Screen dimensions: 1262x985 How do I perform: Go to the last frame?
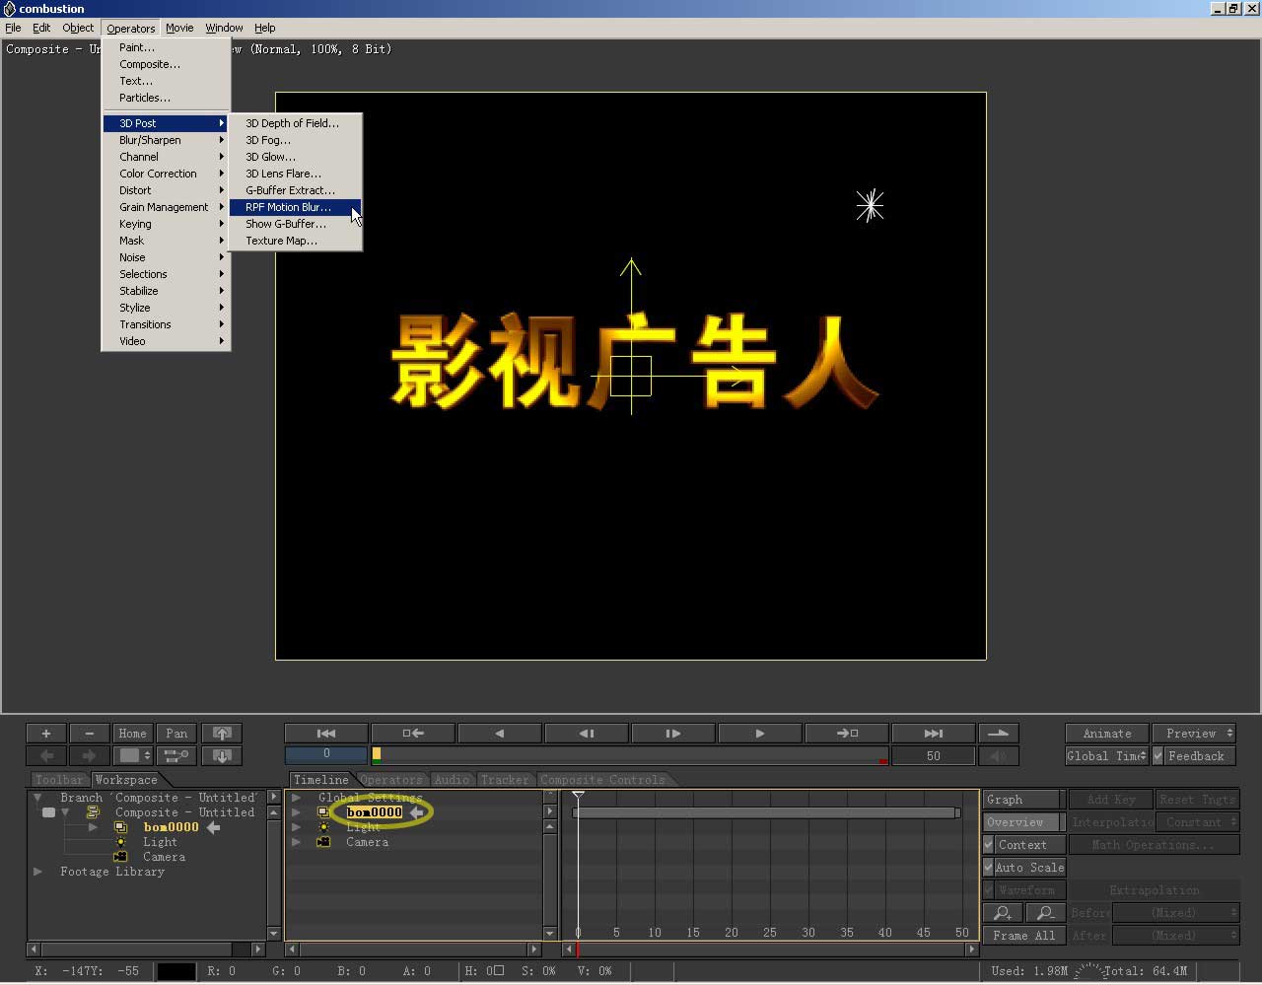pyautogui.click(x=933, y=734)
